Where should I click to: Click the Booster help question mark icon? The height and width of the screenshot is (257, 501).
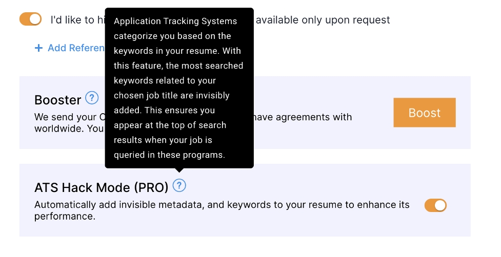point(92,98)
